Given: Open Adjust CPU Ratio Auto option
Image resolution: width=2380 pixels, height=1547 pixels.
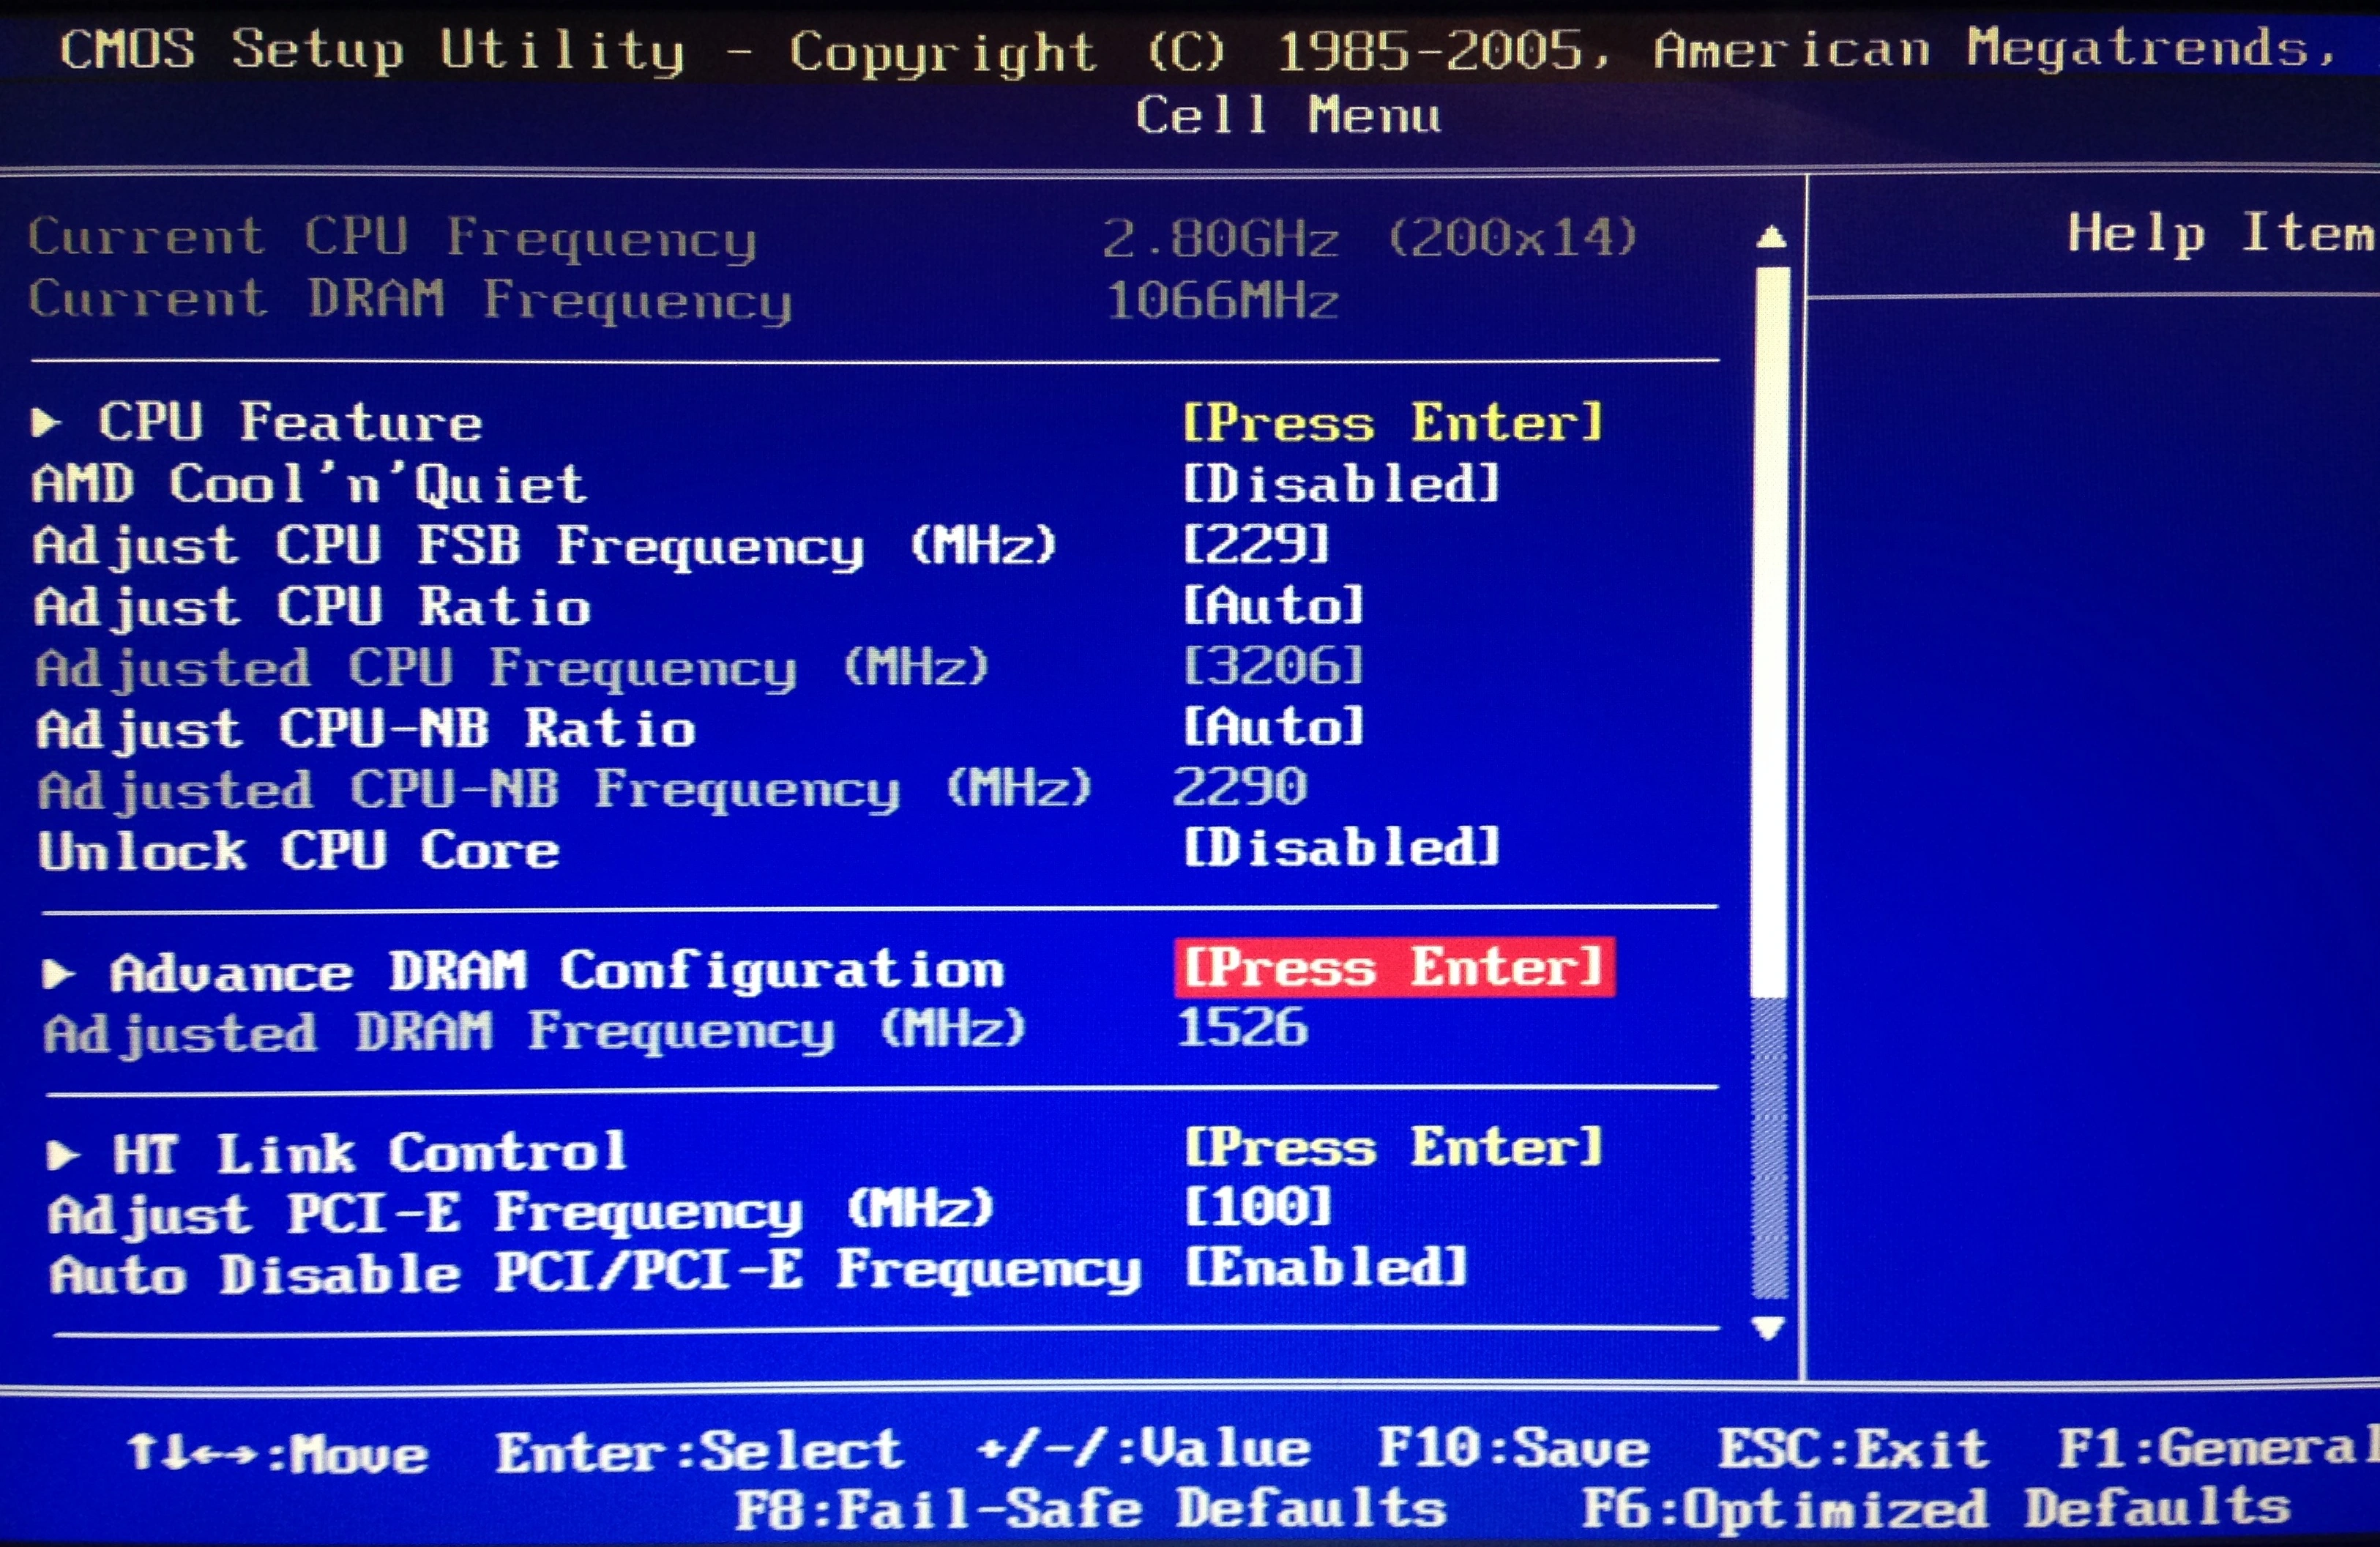Looking at the screenshot, I should pyautogui.click(x=1273, y=605).
